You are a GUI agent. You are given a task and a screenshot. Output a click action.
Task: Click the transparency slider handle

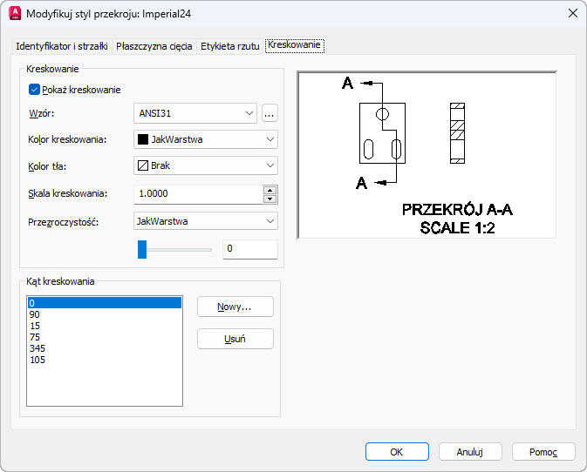(142, 249)
